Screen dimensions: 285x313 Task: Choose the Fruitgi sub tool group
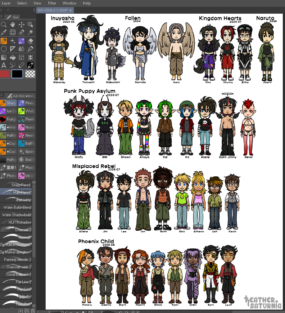pos(8,119)
